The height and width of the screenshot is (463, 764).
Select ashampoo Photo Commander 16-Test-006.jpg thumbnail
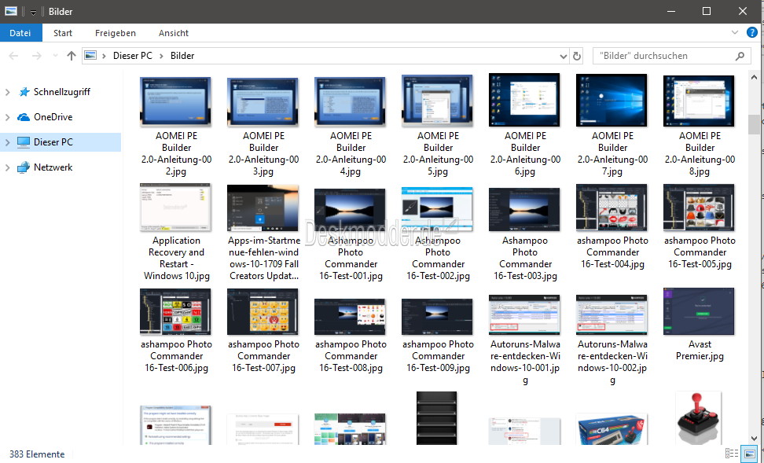[x=175, y=312]
